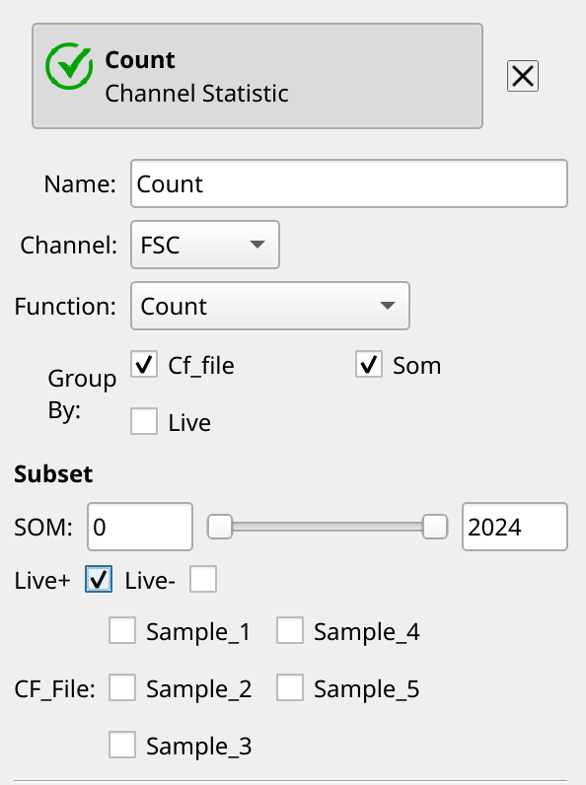Screen dimensions: 586x785
Task: Click the left SOM slider handle
Action: click(x=220, y=527)
